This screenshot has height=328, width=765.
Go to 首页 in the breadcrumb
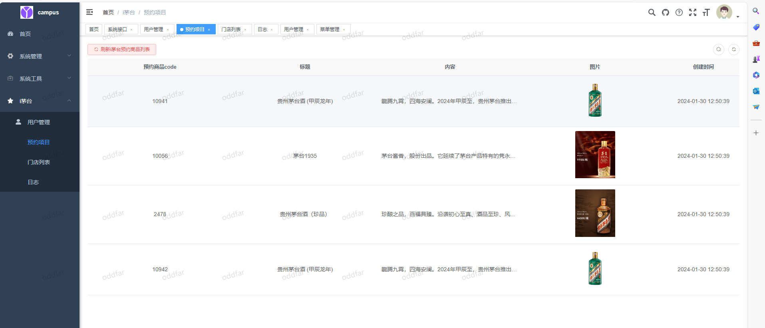pyautogui.click(x=108, y=12)
